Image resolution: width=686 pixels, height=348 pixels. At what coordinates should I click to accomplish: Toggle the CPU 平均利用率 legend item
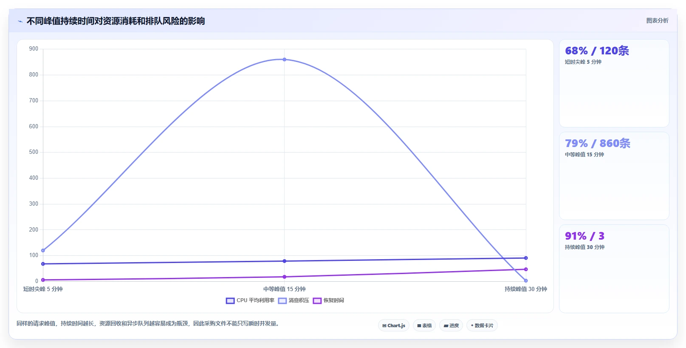[250, 300]
